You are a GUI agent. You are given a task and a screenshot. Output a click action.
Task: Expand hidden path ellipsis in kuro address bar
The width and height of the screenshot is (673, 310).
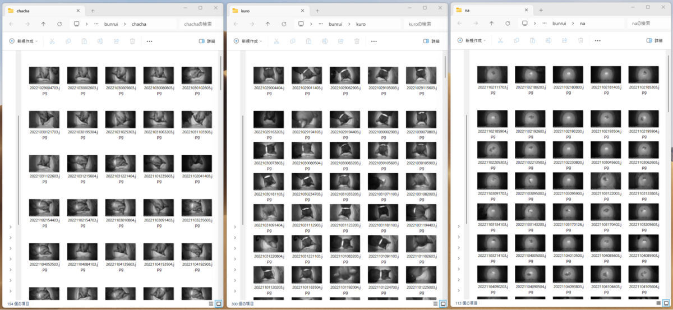[x=321, y=24]
